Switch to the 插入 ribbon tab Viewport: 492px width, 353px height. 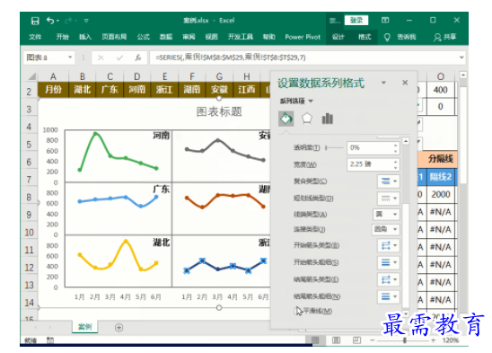click(x=85, y=37)
